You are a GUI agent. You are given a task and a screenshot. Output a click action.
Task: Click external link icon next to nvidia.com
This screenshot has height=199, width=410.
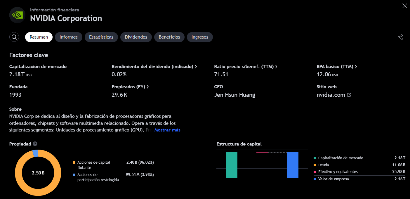click(x=349, y=95)
